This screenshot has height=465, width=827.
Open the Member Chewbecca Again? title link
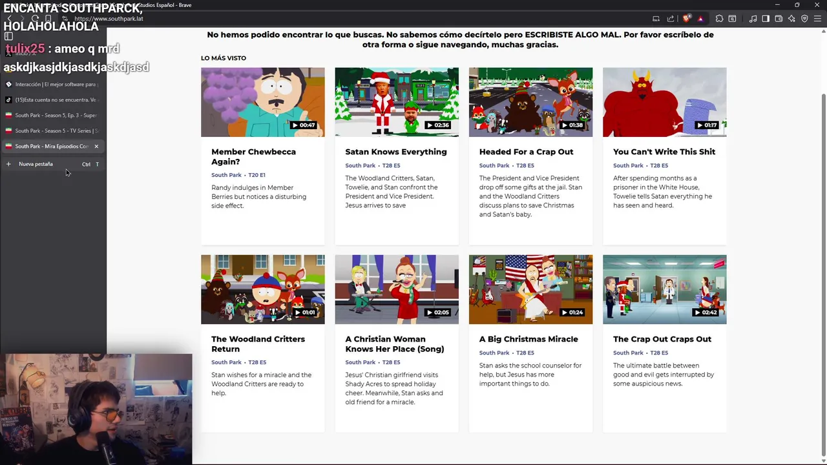pyautogui.click(x=253, y=157)
